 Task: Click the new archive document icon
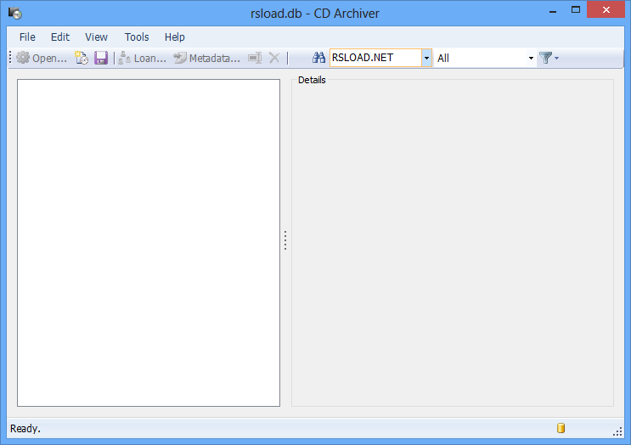(x=82, y=58)
